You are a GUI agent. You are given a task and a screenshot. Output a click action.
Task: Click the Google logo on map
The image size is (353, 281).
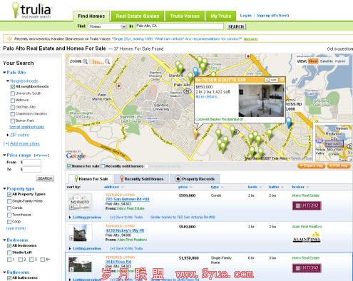[x=76, y=156]
